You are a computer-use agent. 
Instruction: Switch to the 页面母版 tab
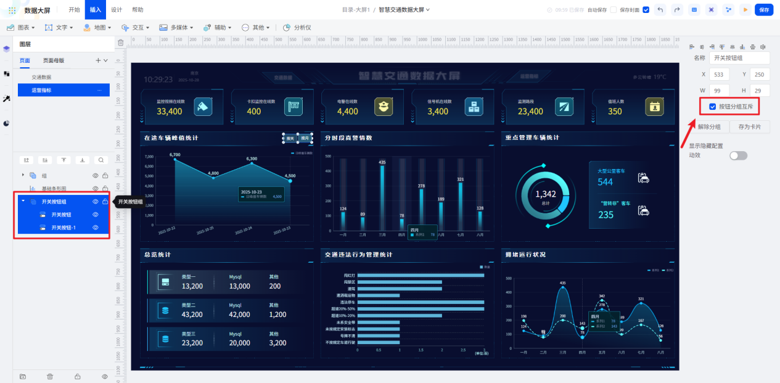tap(54, 60)
